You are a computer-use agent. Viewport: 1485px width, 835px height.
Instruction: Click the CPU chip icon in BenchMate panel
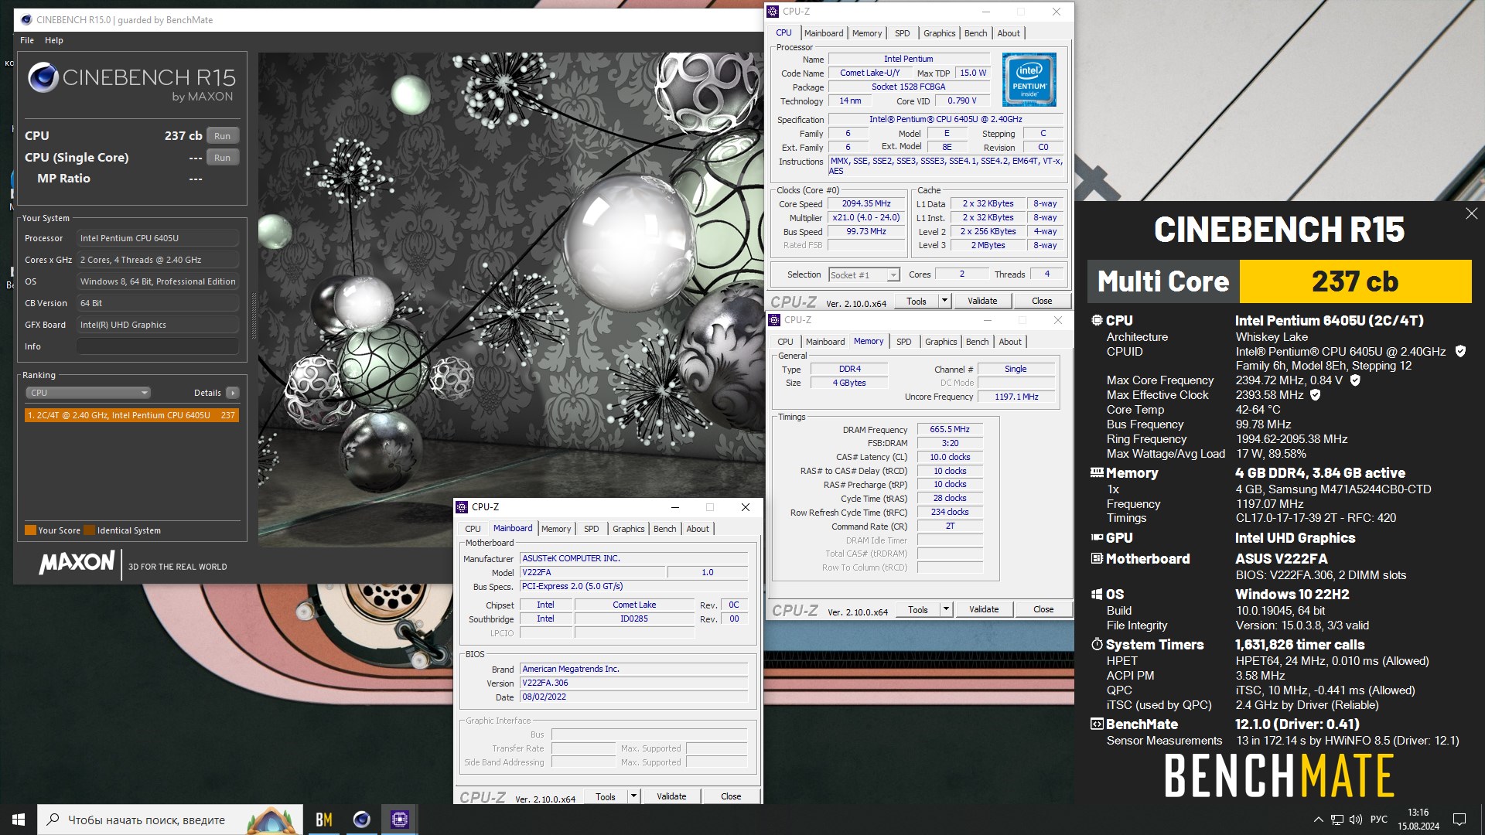point(1097,320)
